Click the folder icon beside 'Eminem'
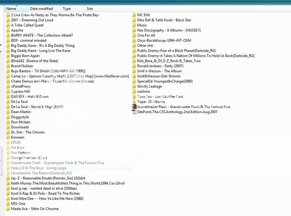The width and height of the screenshot is (291, 216). pos(8,137)
